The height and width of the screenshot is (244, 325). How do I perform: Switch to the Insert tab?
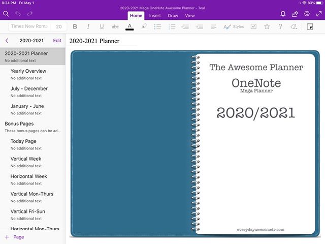pos(155,16)
